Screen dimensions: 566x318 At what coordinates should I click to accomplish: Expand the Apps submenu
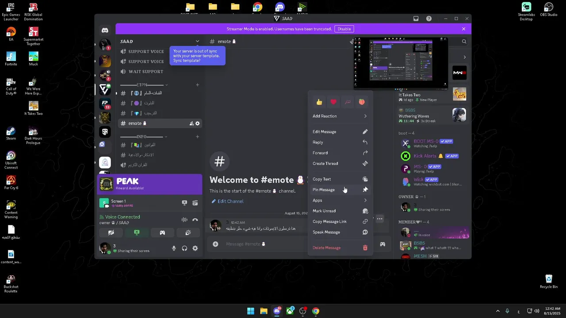[340, 200]
